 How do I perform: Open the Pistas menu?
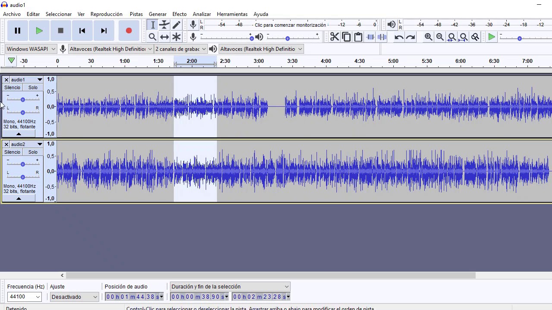pyautogui.click(x=136, y=14)
